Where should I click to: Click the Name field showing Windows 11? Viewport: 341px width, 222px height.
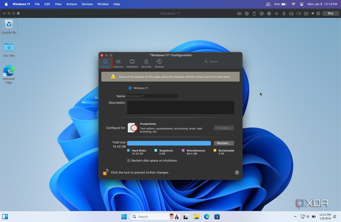tap(153, 96)
